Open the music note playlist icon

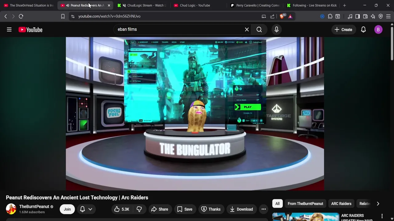click(350, 16)
